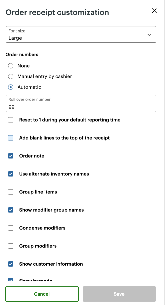Open the Font size dropdown
Screen dimensions: 165x305
click(x=81, y=34)
